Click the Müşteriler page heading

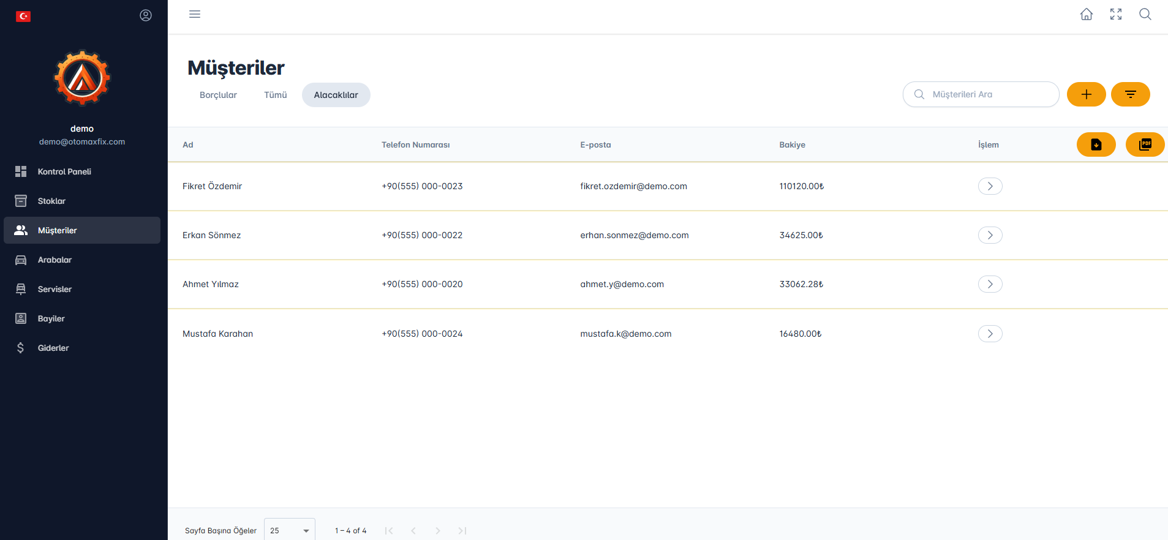coord(236,68)
